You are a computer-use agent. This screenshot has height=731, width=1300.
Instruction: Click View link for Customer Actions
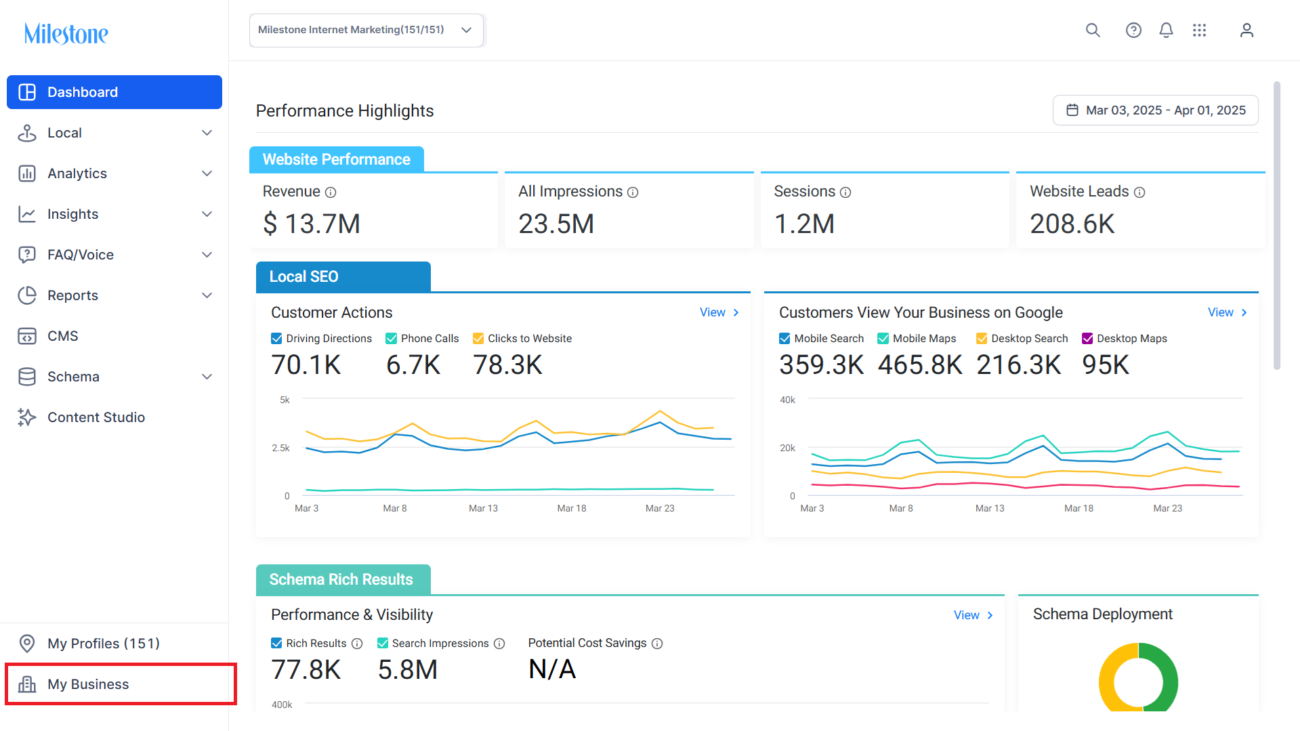[x=719, y=312]
